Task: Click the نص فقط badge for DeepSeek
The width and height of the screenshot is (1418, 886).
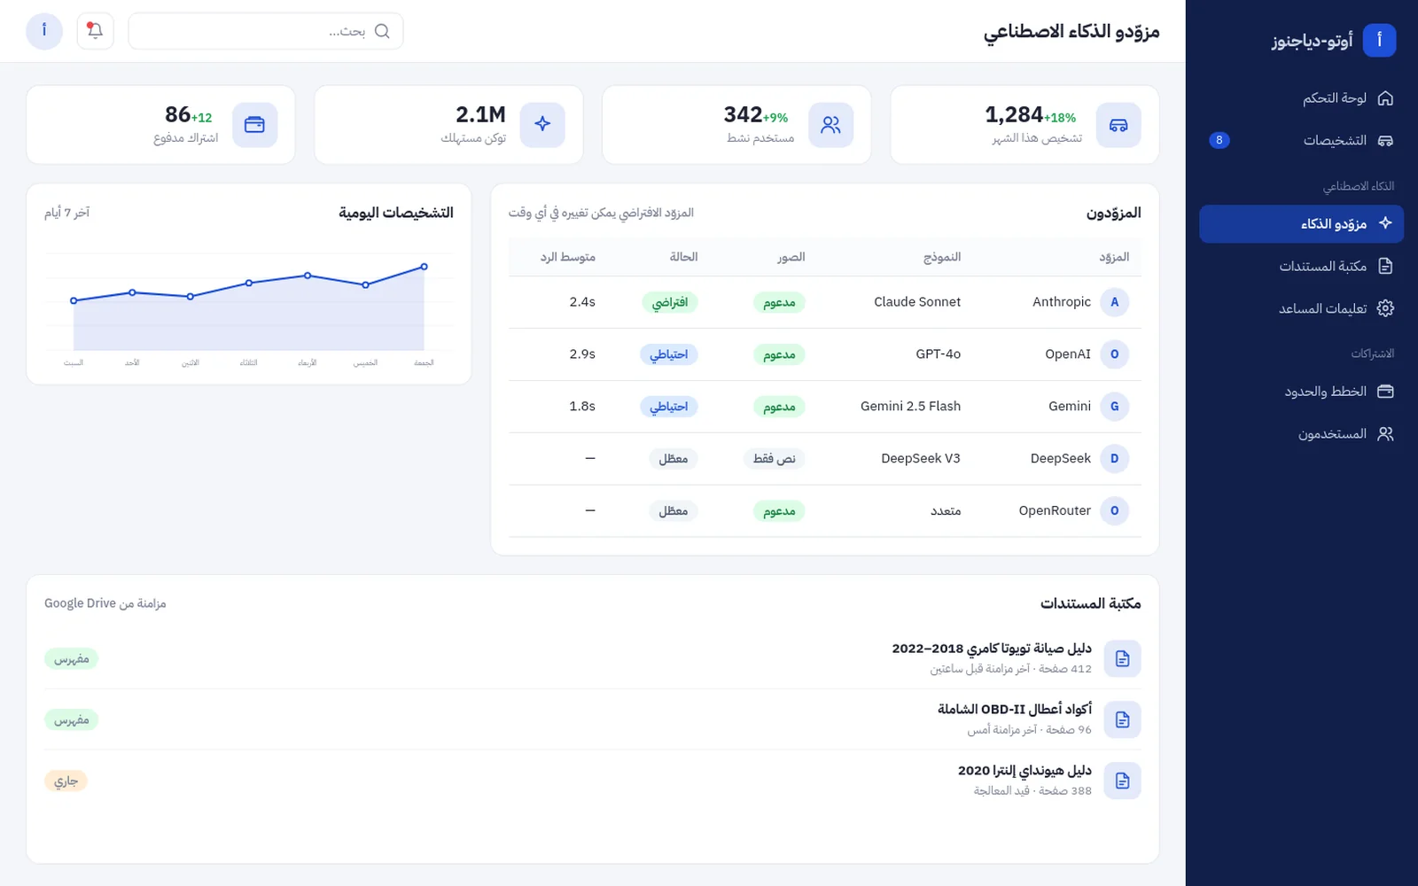Action: coord(775,459)
